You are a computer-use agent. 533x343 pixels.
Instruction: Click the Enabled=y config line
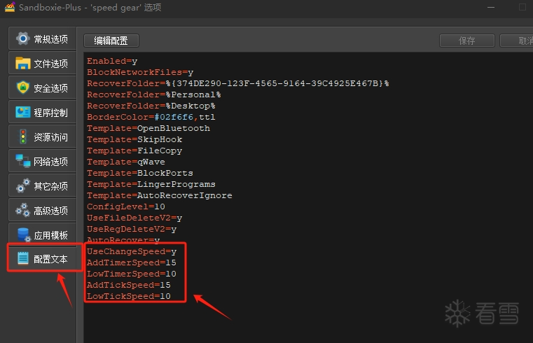coord(112,61)
